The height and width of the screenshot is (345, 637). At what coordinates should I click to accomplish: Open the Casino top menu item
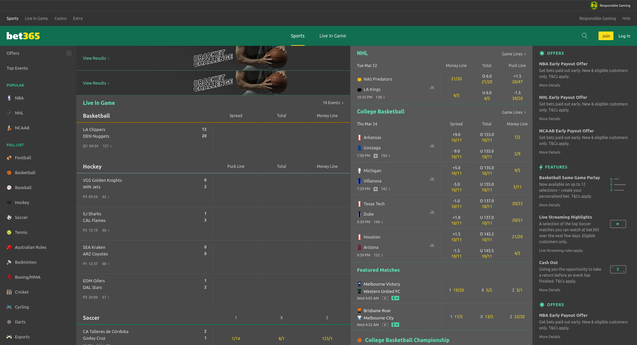point(60,19)
